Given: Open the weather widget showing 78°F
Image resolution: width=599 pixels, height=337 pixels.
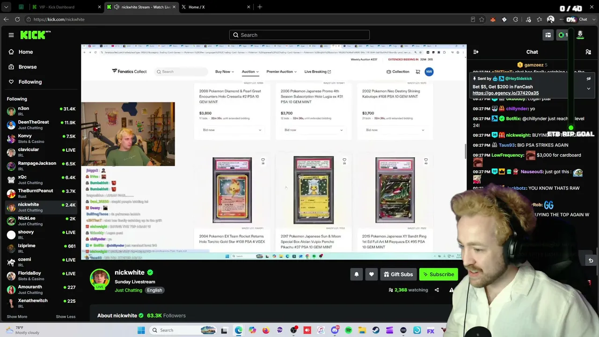Looking at the screenshot, I should tap(22, 330).
